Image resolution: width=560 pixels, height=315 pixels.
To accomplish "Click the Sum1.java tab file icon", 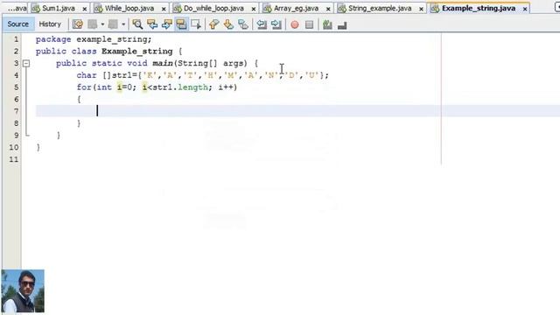I will click(36, 8).
